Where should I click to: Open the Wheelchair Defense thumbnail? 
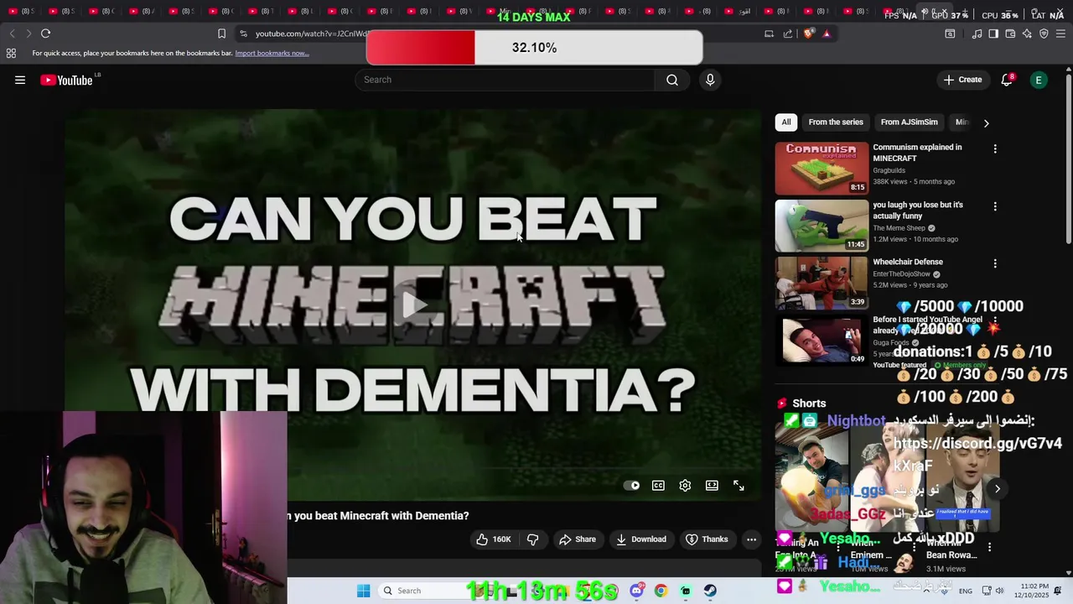click(x=822, y=283)
